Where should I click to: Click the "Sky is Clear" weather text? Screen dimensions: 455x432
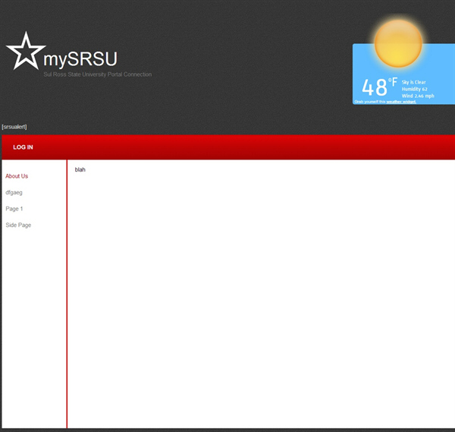pos(414,82)
